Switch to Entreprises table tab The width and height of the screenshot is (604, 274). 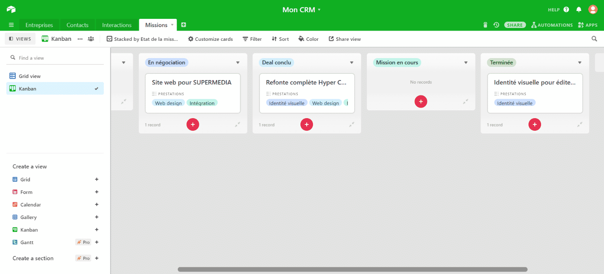coord(39,25)
